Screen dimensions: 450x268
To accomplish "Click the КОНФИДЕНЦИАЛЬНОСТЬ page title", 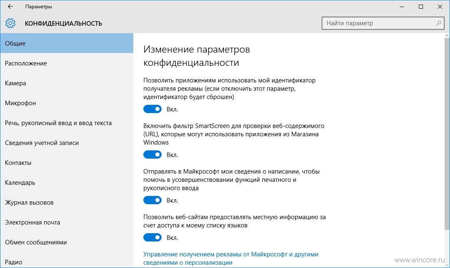I will (x=64, y=24).
